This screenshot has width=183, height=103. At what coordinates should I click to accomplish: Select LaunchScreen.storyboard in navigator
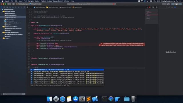point(13,23)
